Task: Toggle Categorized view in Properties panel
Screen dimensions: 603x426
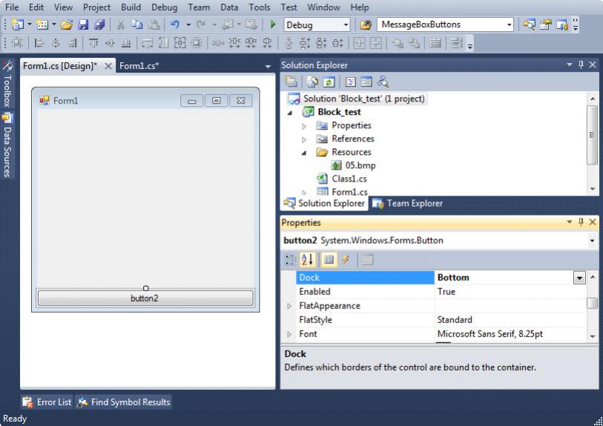Action: click(289, 259)
